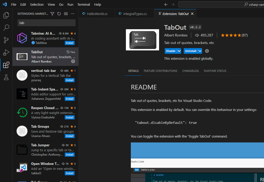This screenshot has width=264, height=182.
Task: Open manage gear beside Uninstall button
Action: click(207, 51)
